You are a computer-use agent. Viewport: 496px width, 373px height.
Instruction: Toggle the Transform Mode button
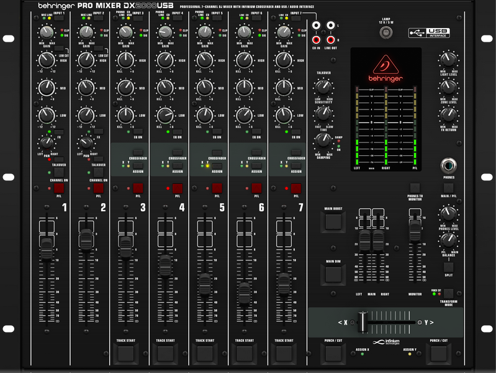(449, 293)
